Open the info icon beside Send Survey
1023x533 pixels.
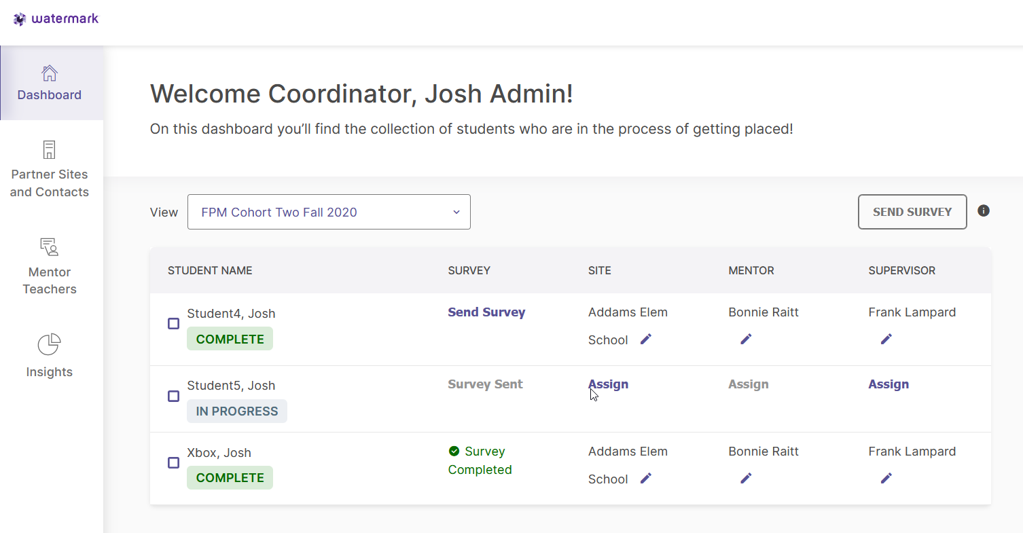(983, 210)
